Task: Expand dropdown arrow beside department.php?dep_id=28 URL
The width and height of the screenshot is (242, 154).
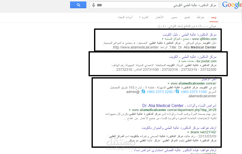Action: click(x=130, y=110)
